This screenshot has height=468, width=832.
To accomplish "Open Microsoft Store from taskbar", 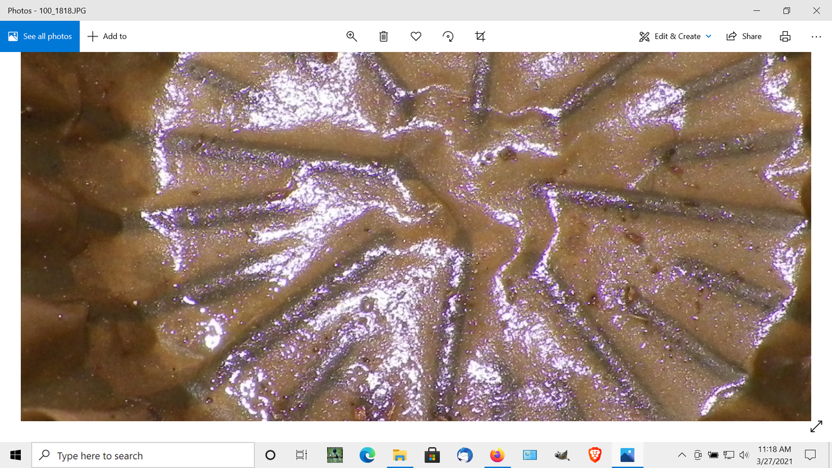I will click(432, 455).
